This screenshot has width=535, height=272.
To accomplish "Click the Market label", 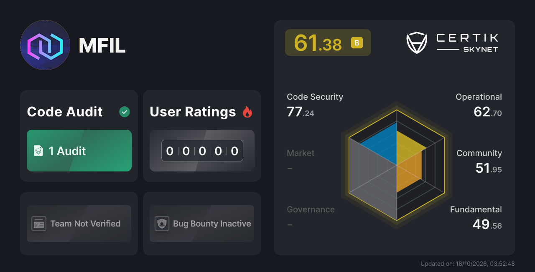I will pyautogui.click(x=301, y=153).
